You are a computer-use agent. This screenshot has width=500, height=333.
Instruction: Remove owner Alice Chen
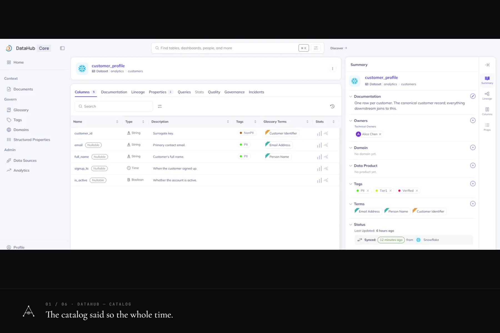coord(380,134)
